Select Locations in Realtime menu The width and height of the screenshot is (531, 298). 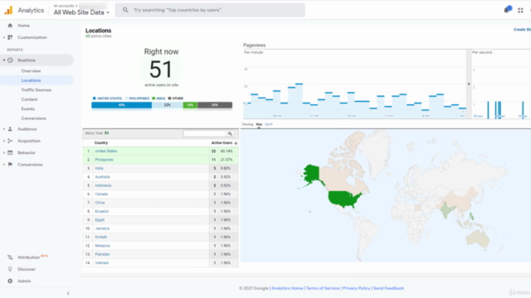pos(31,80)
